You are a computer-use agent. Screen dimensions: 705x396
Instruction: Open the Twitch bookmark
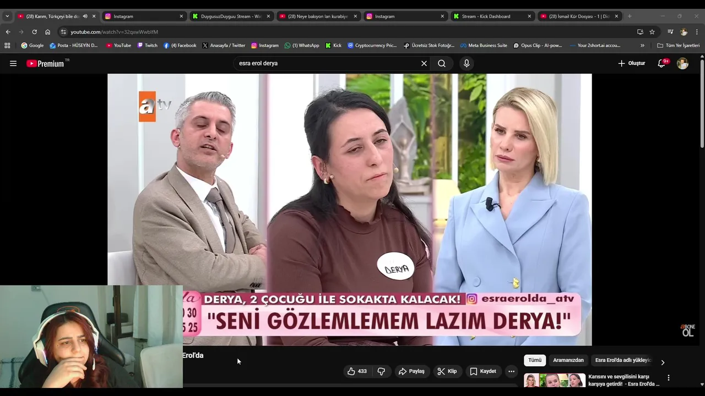(147, 46)
